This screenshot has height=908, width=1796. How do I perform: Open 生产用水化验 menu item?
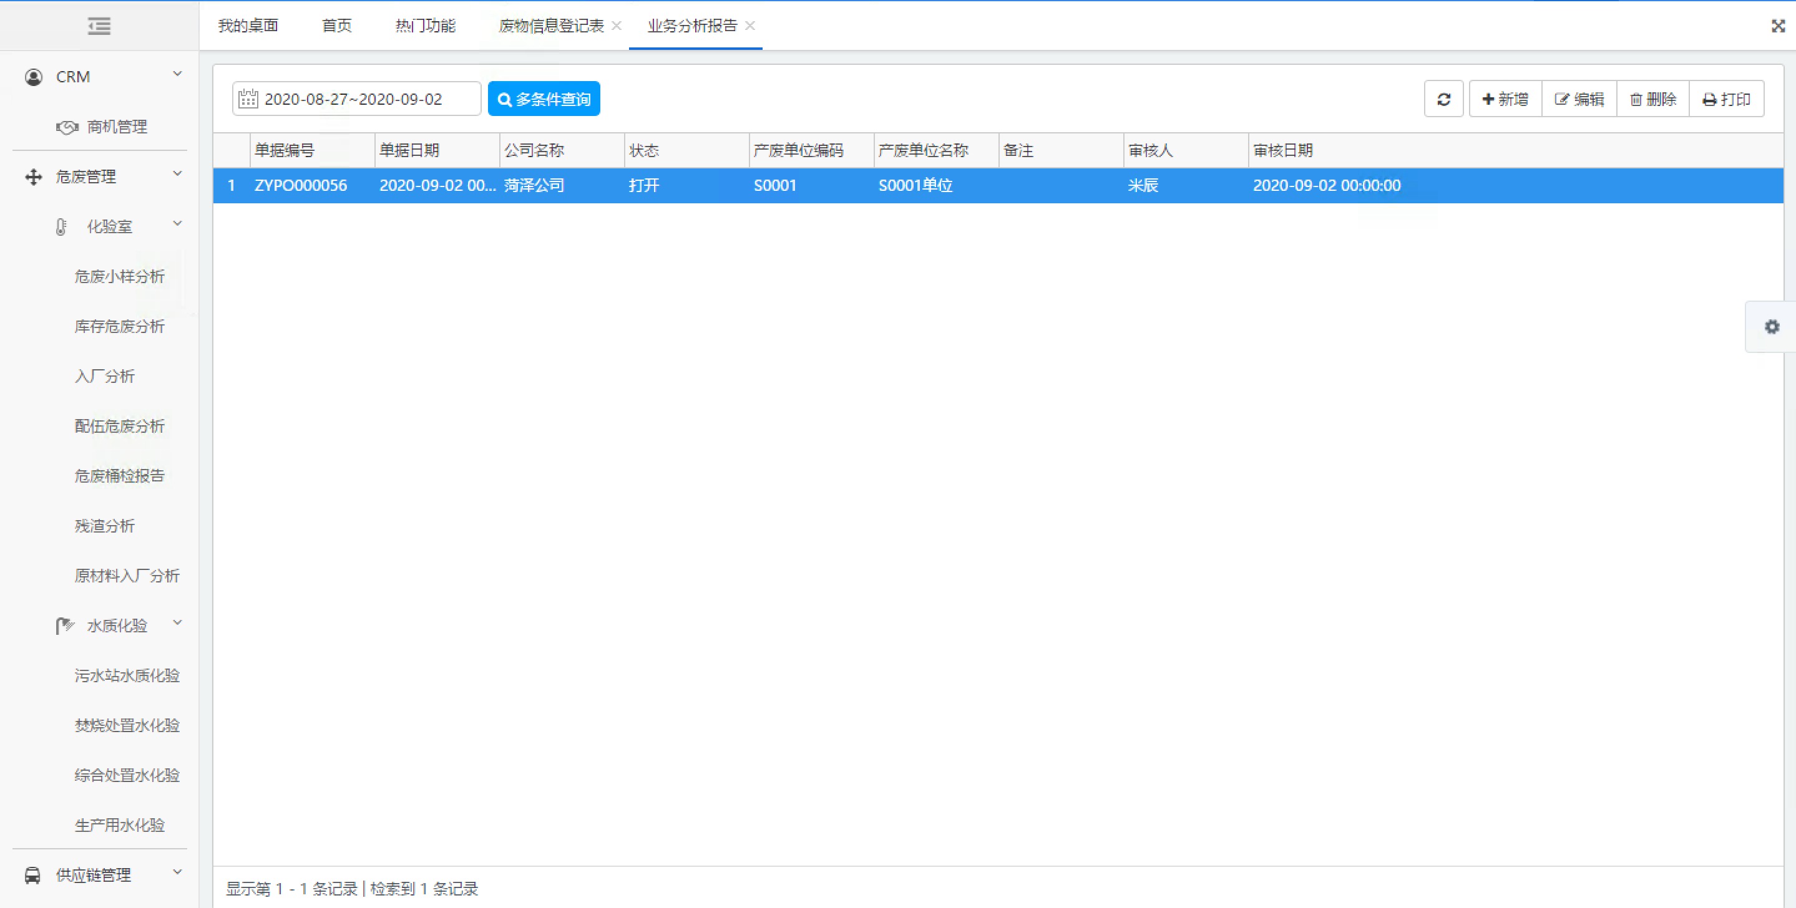[x=119, y=825]
